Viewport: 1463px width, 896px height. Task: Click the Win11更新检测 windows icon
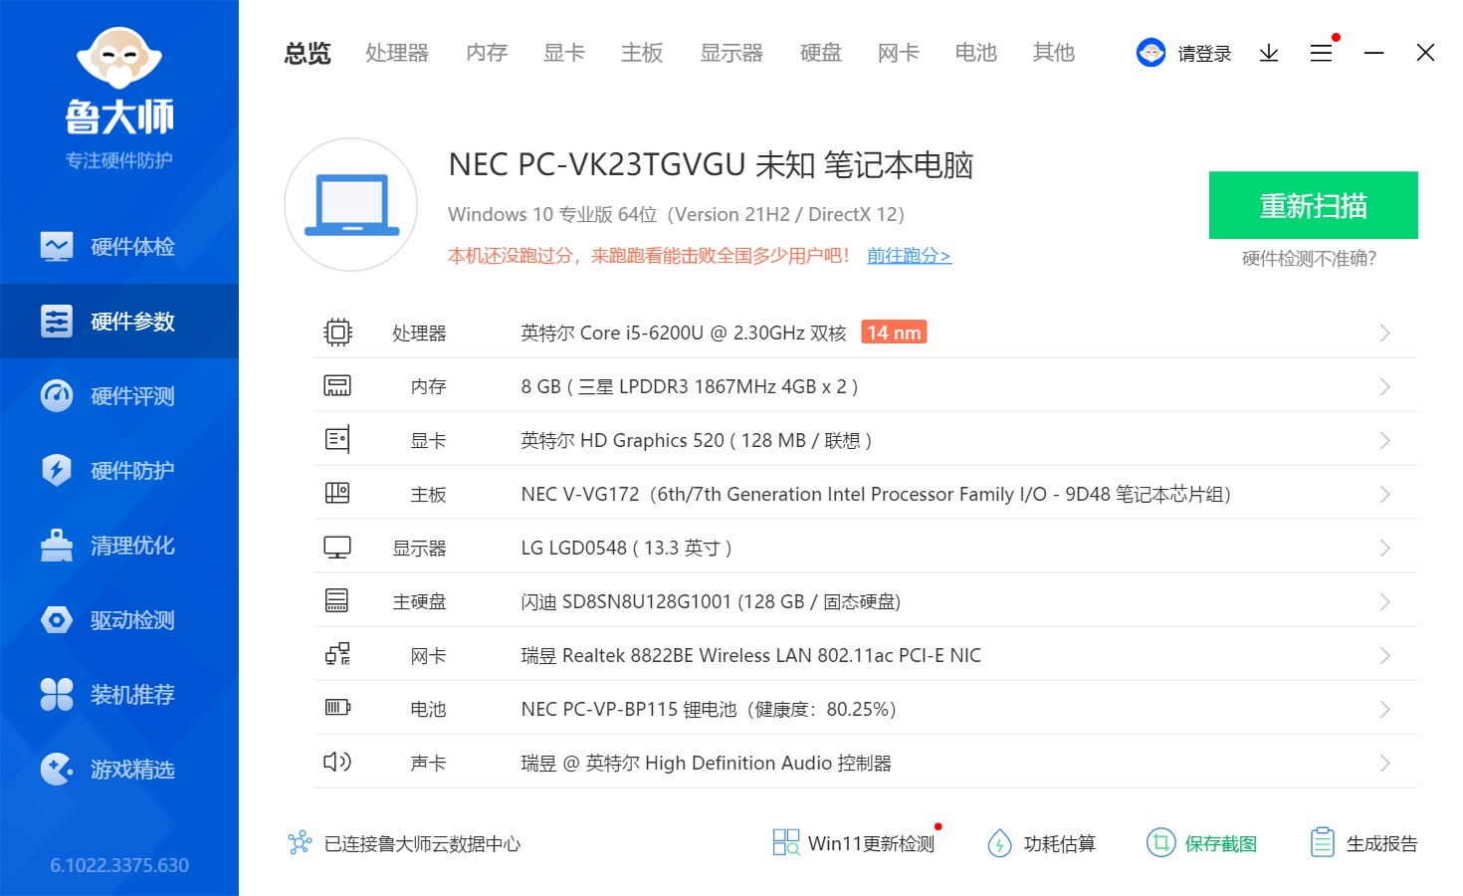pyautogui.click(x=786, y=843)
